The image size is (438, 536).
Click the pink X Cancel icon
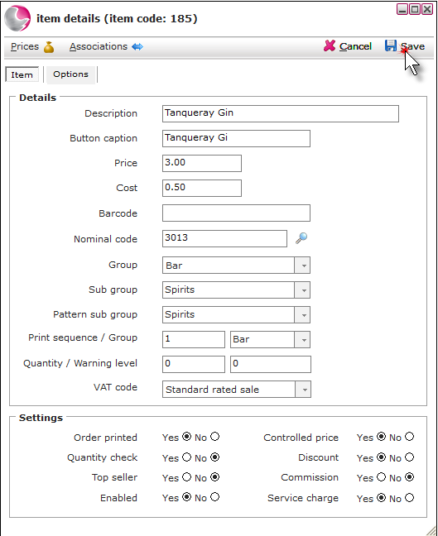pos(330,45)
